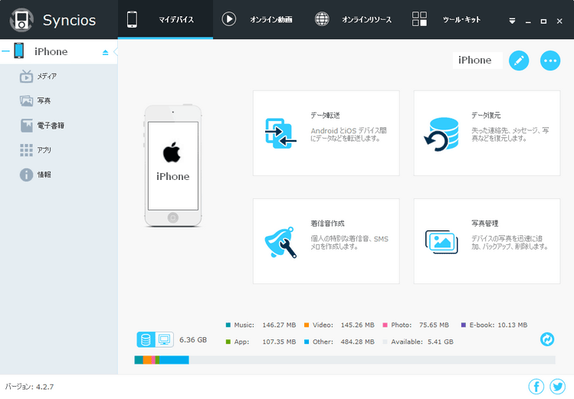Image resolution: width=574 pixels, height=399 pixels.
Task: Click the media TV icon
Action: tap(26, 76)
